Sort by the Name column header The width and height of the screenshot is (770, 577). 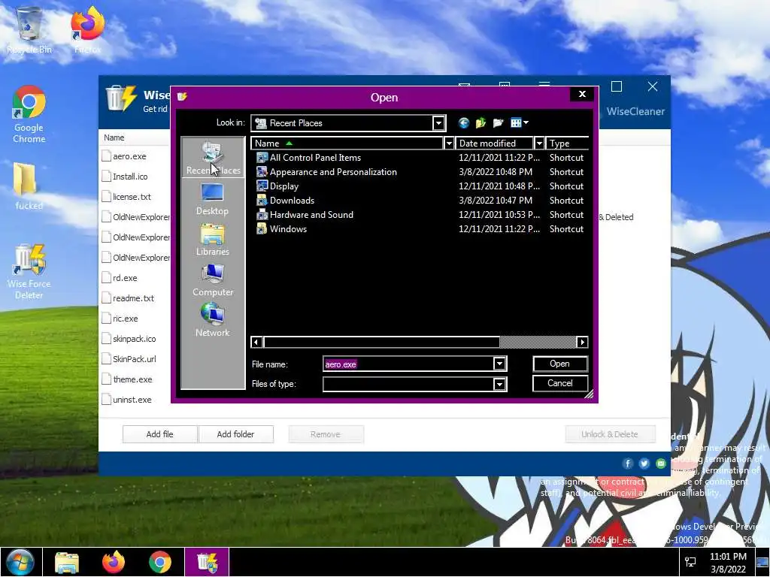point(347,143)
